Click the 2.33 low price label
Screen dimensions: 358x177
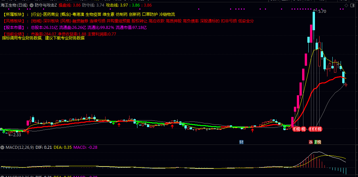click(x=17, y=135)
